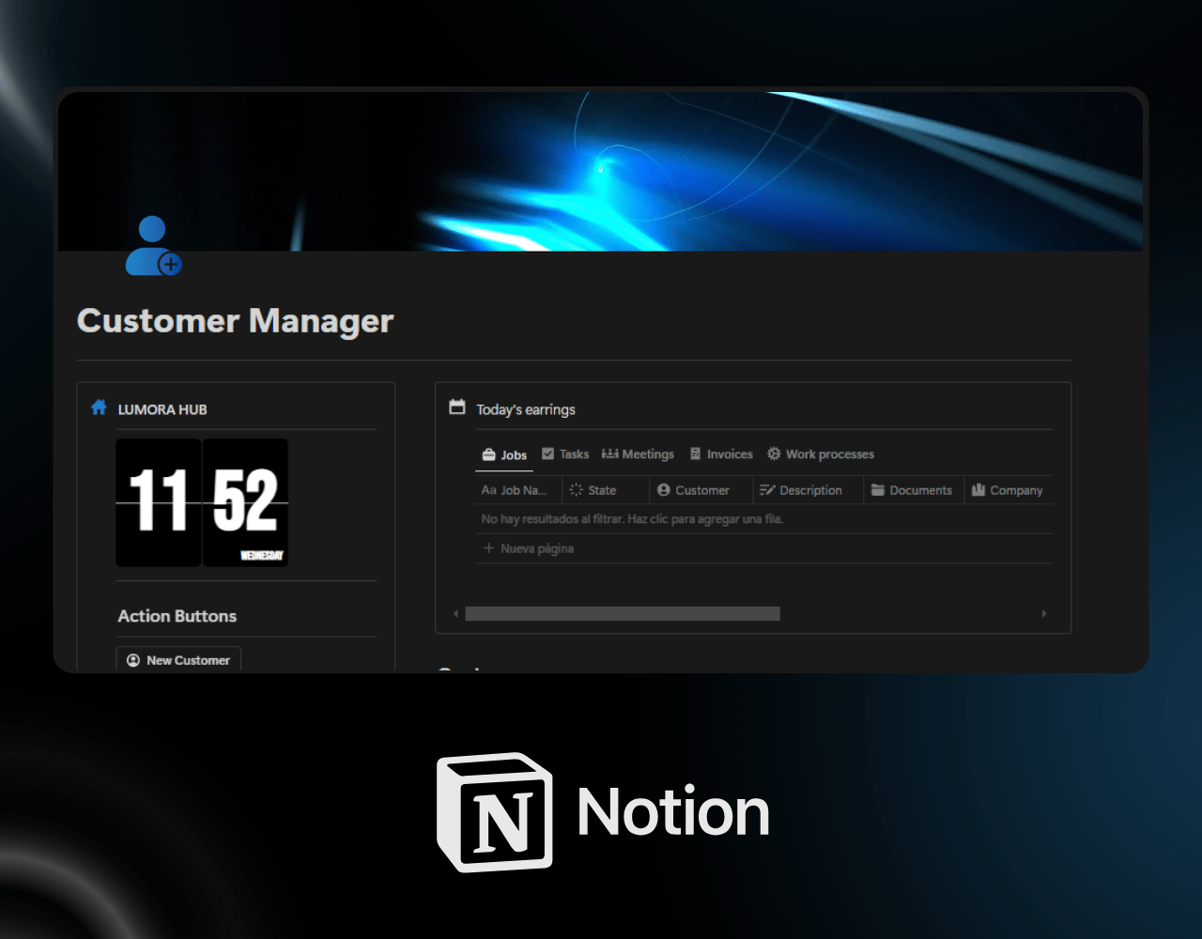
Task: Add a row via Nueva página
Action: tap(764, 548)
